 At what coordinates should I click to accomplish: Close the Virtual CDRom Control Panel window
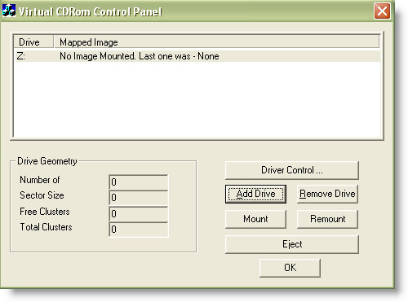pos(382,11)
